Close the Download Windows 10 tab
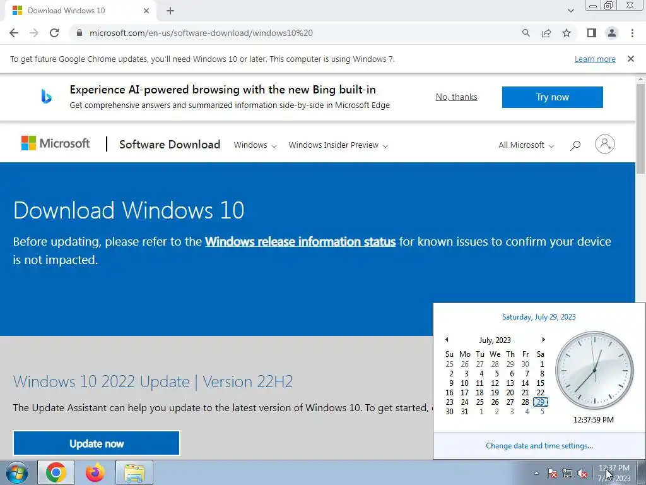 point(146,11)
